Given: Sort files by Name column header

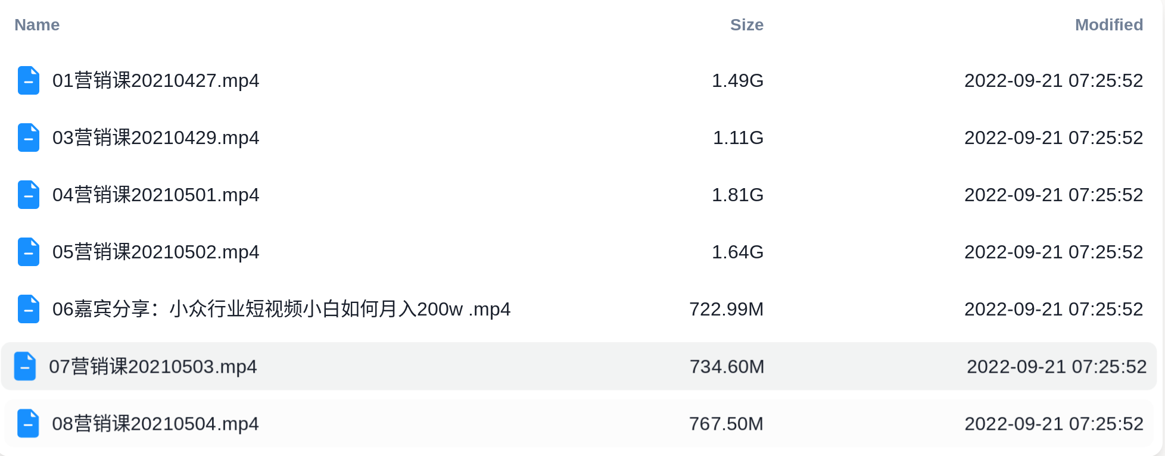Looking at the screenshot, I should 37,25.
